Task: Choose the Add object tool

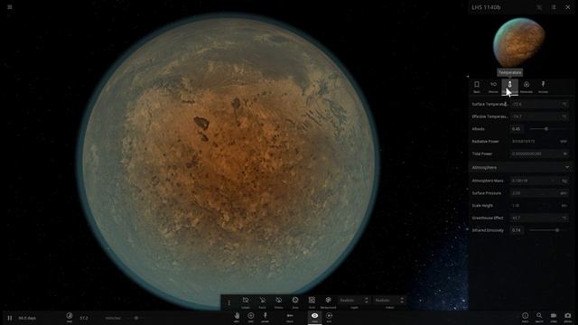Action: (x=251, y=317)
